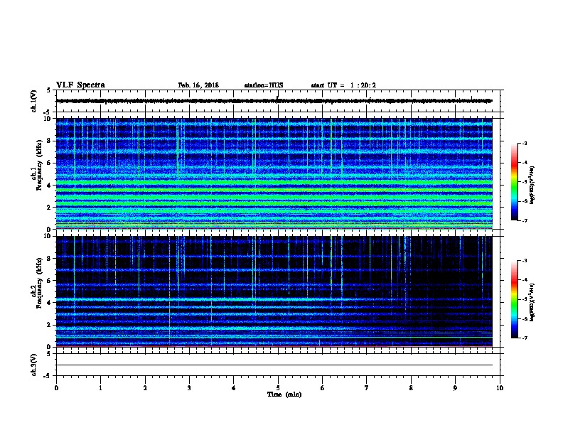This screenshot has height=435, width=563.
Task: Click time axis tick label "1"
Action: (x=100, y=387)
